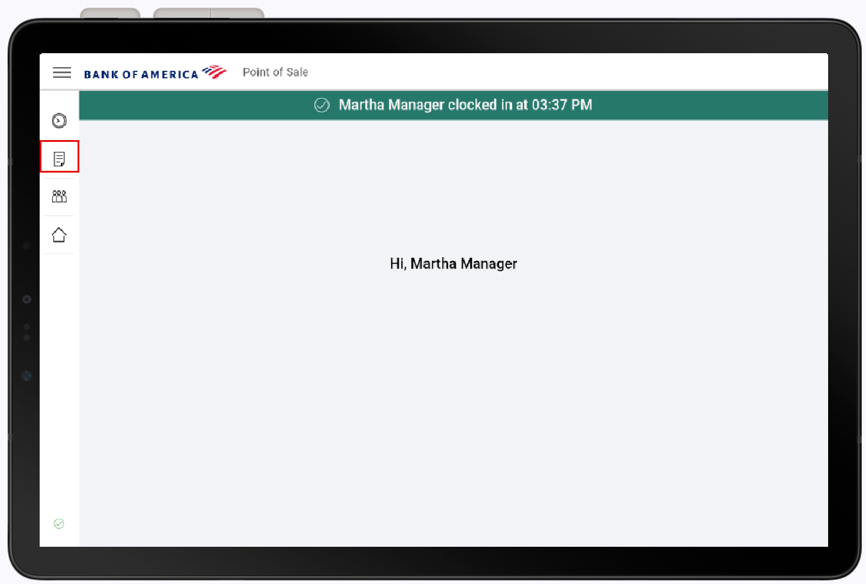The width and height of the screenshot is (866, 584).
Task: Click the Point of Sale title
Action: 275,72
